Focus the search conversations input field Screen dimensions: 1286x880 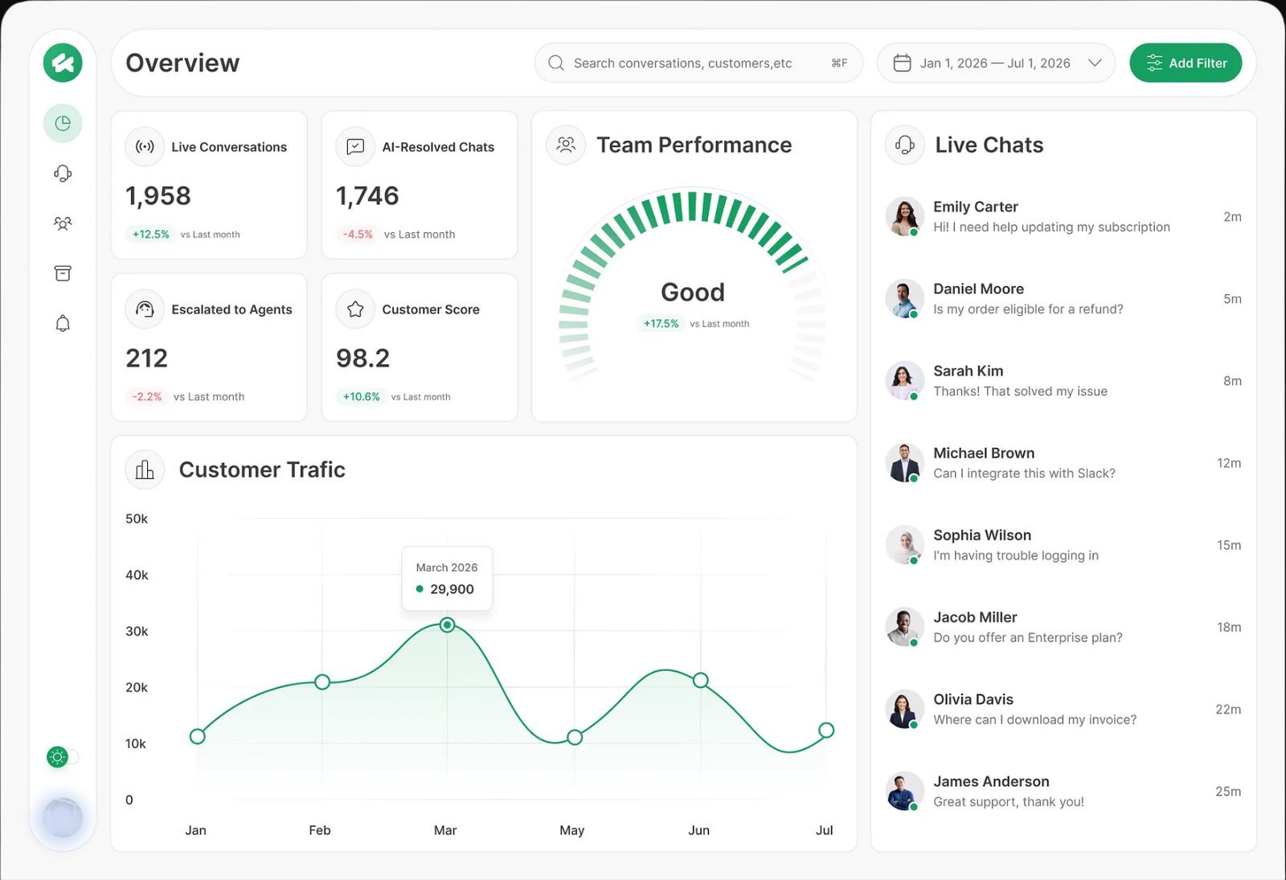(x=698, y=63)
